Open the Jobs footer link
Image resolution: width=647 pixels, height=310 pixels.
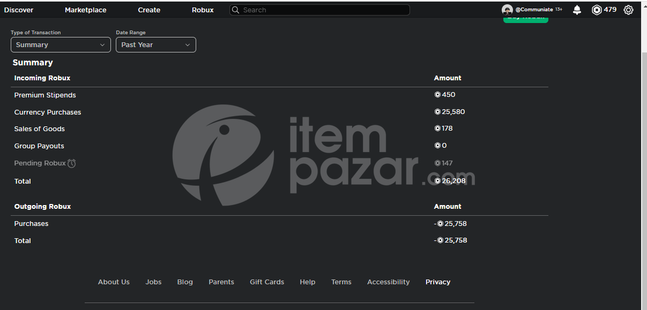[x=153, y=282]
